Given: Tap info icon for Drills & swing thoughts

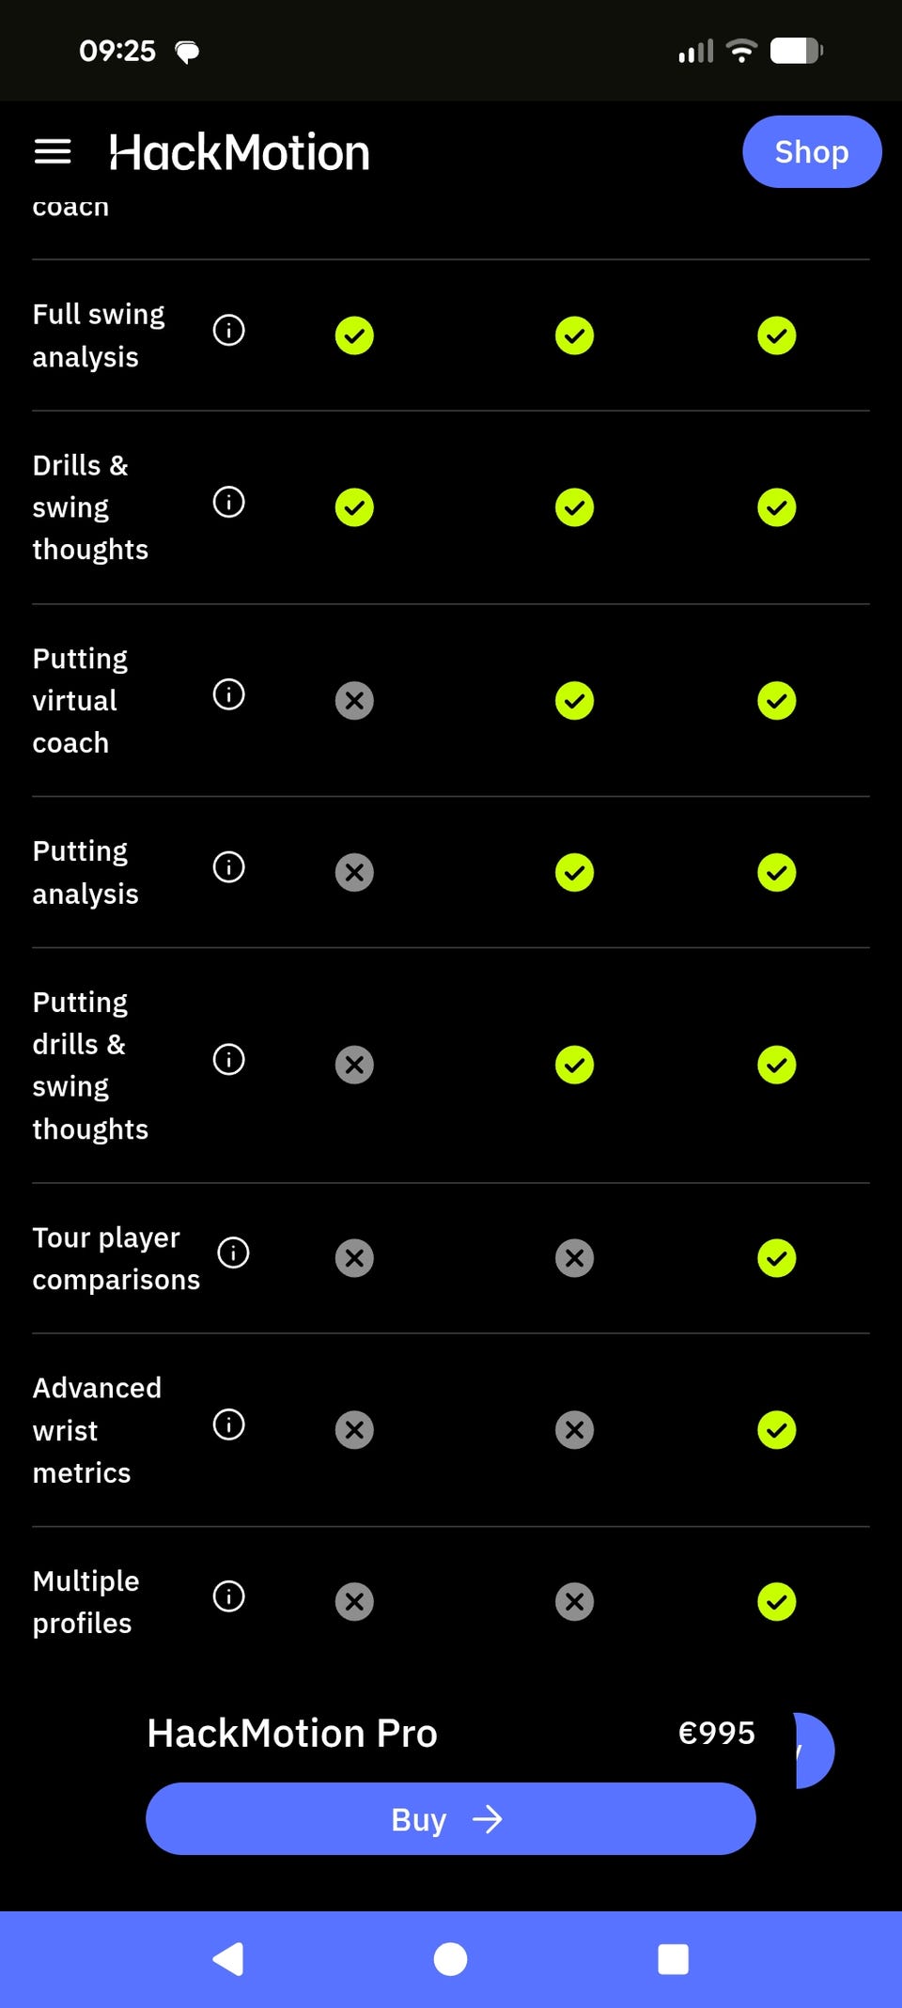Looking at the screenshot, I should point(228,502).
